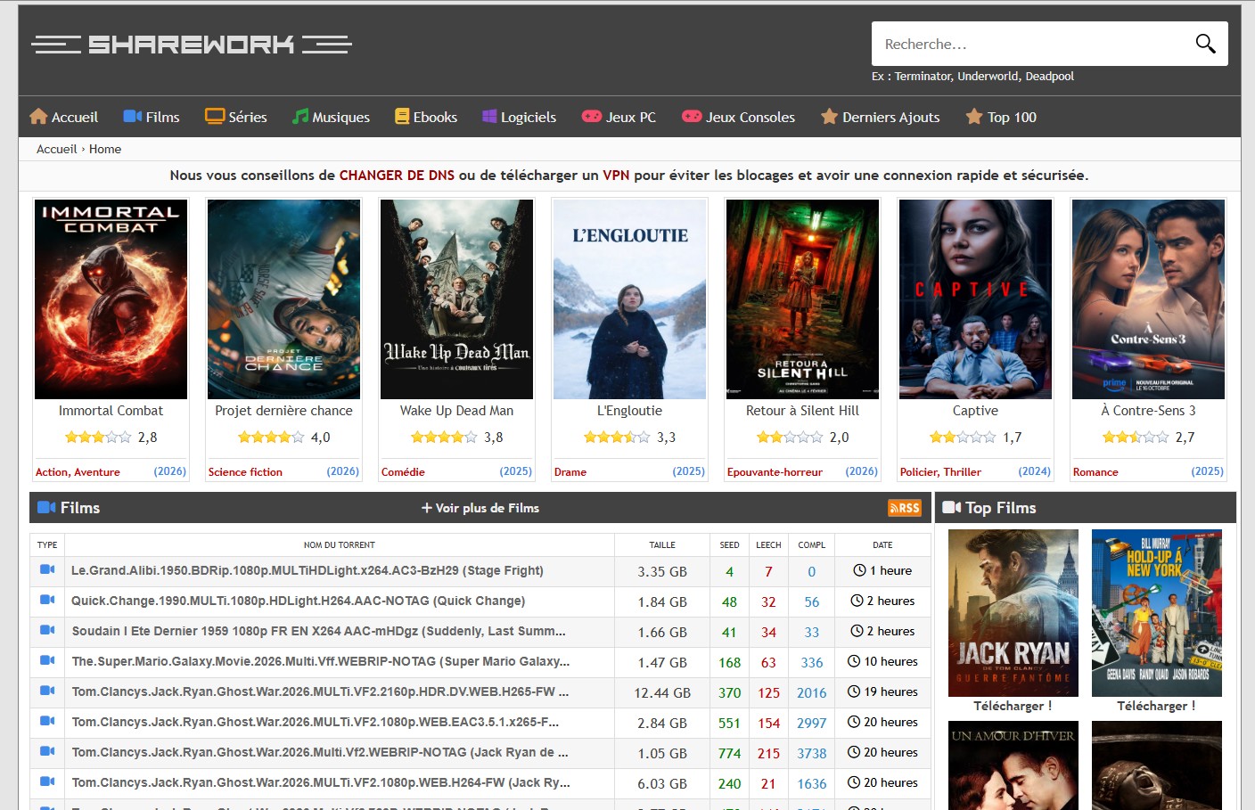Open the Films menu
The image size is (1255, 810).
pos(152,117)
